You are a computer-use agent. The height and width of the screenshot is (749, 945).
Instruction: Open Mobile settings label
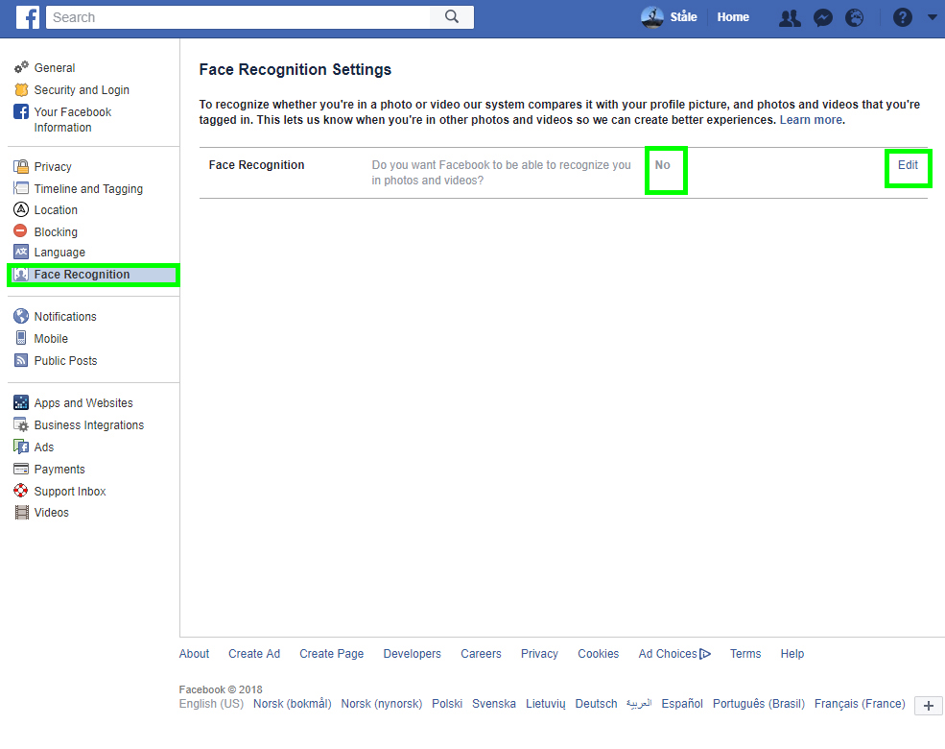pyautogui.click(x=51, y=339)
